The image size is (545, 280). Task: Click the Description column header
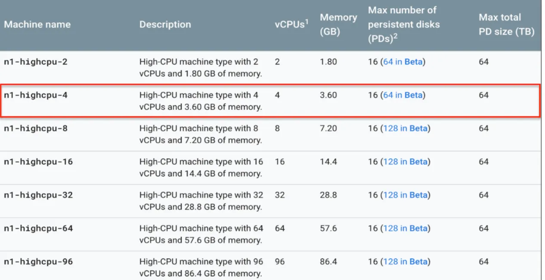tap(165, 24)
